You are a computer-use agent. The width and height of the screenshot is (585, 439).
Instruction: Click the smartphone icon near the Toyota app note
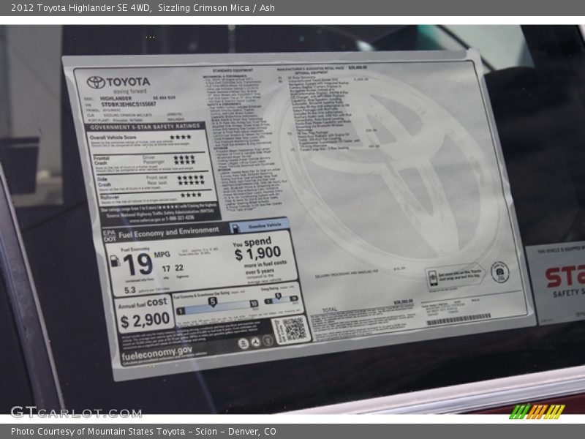tap(433, 279)
